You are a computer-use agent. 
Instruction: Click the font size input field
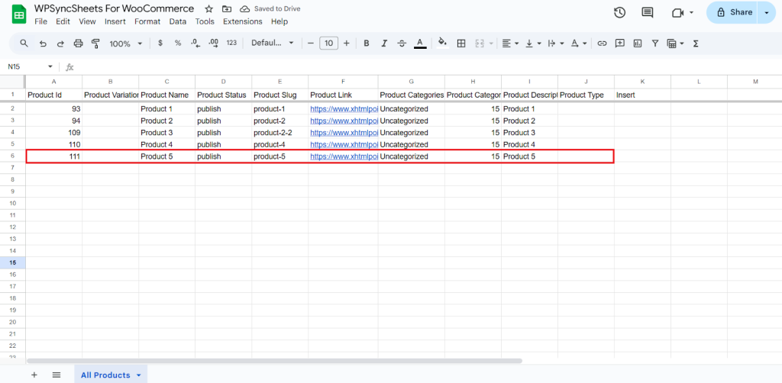(328, 43)
